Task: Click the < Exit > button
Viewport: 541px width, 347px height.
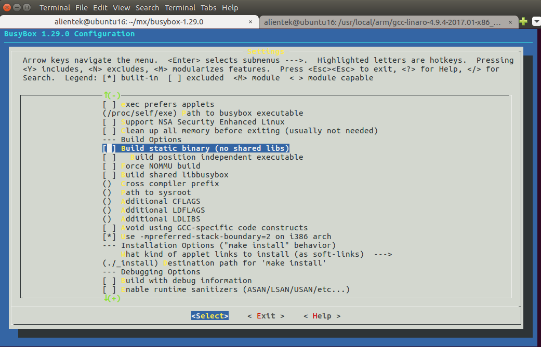Action: (x=266, y=316)
